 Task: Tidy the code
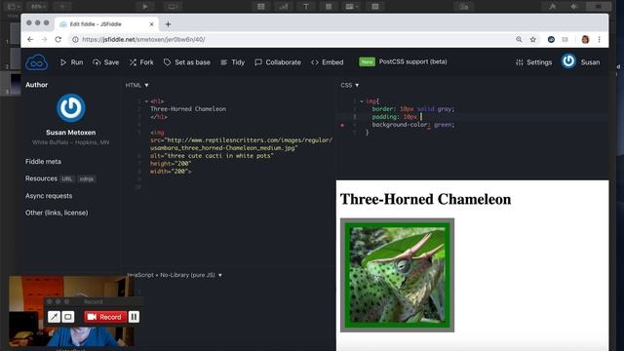(233, 62)
